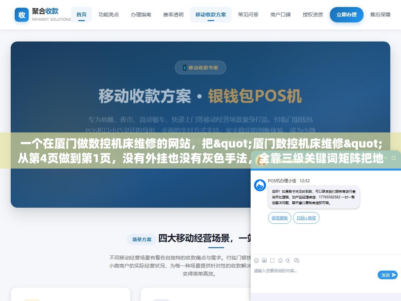Viewport: 401px width, 301px height.
Task: Click the POS机办理小佳 12:52 name label
Action: tap(289, 181)
